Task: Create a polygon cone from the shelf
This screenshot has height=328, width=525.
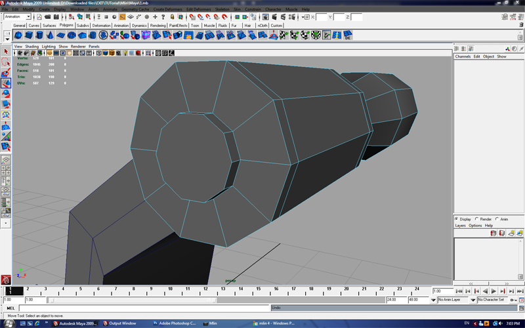Action: coord(51,35)
